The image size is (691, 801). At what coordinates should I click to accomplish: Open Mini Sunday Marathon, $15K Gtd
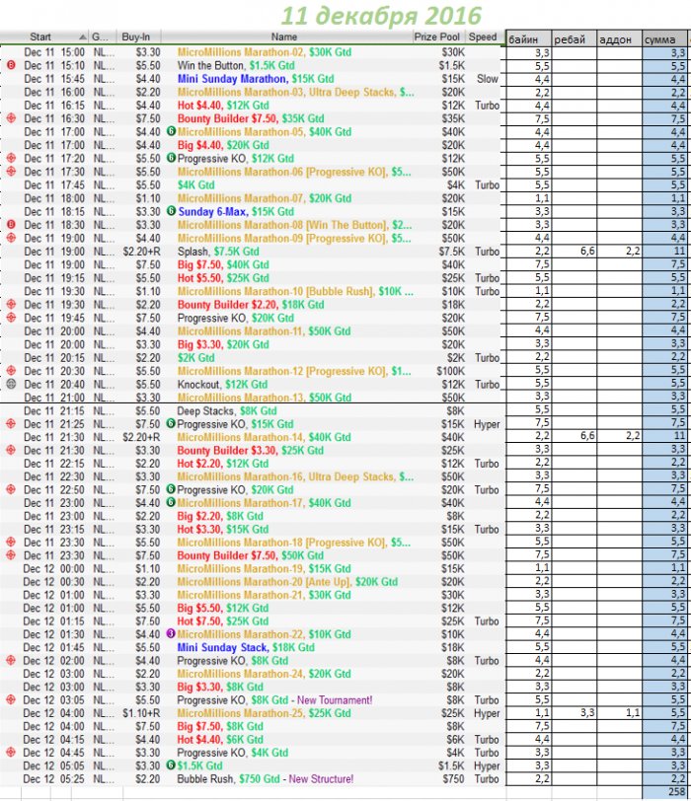[256, 79]
